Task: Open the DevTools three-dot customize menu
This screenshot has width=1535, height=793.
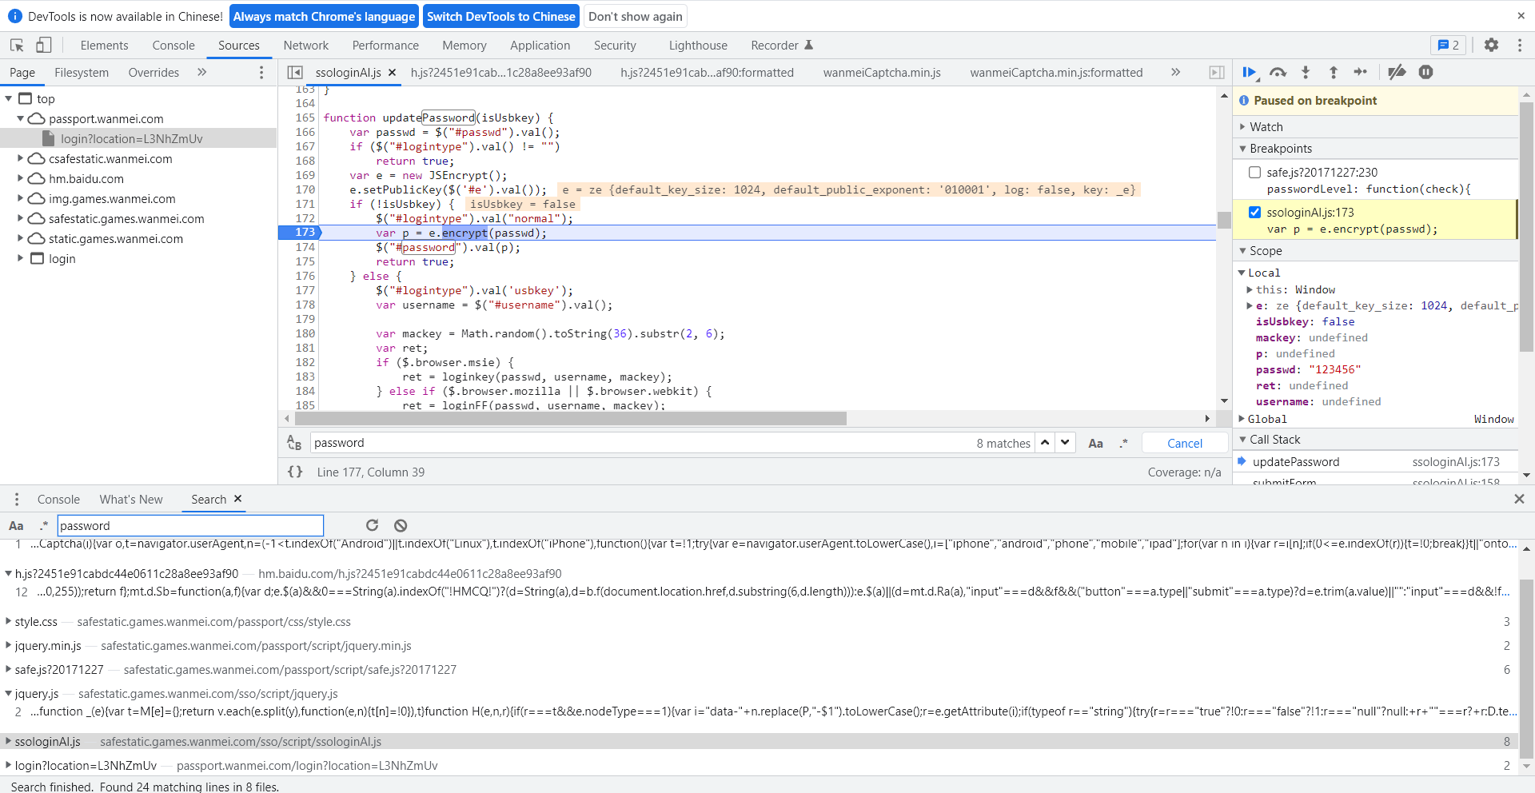Action: coord(1520,46)
